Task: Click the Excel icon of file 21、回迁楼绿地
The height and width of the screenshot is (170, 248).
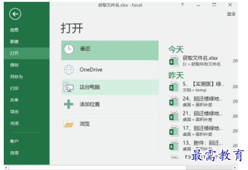Action: click(x=174, y=116)
